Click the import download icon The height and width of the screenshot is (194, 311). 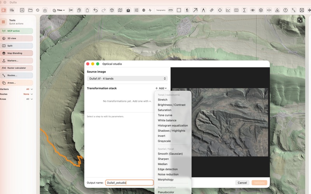tap(45, 10)
